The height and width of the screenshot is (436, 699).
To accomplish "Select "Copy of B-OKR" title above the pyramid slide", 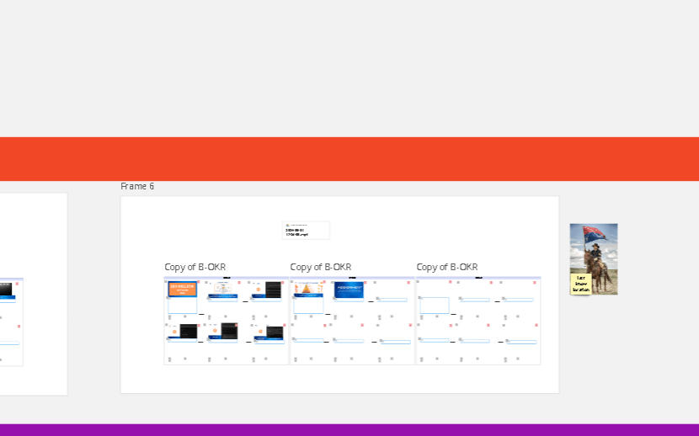I will [321, 267].
